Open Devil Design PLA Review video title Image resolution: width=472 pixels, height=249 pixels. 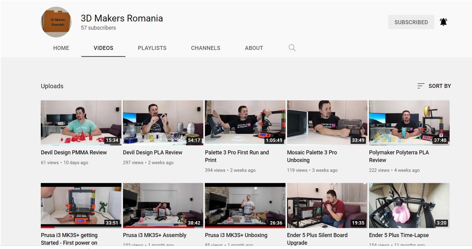(x=153, y=153)
